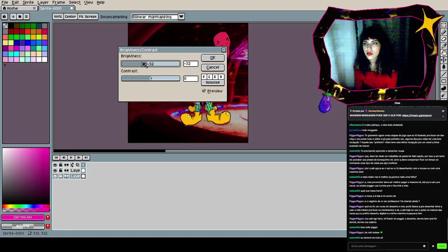Toggle the G channel button
Image resolution: width=448 pixels, height=252 pixels.
209,77
